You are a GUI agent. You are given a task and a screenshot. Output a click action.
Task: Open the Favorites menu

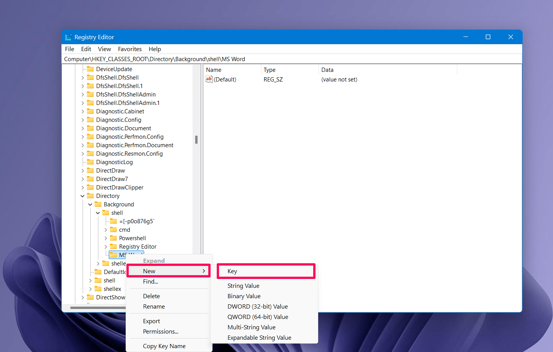pos(130,49)
